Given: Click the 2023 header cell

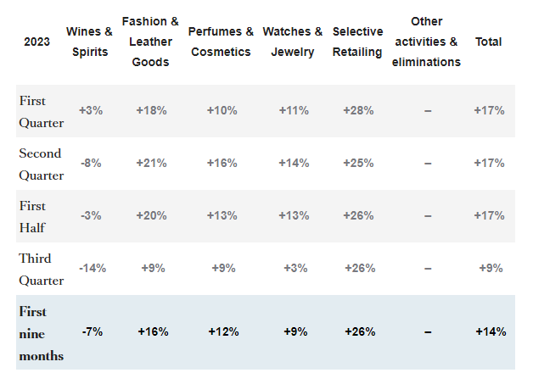Looking at the screenshot, I should (x=36, y=42).
